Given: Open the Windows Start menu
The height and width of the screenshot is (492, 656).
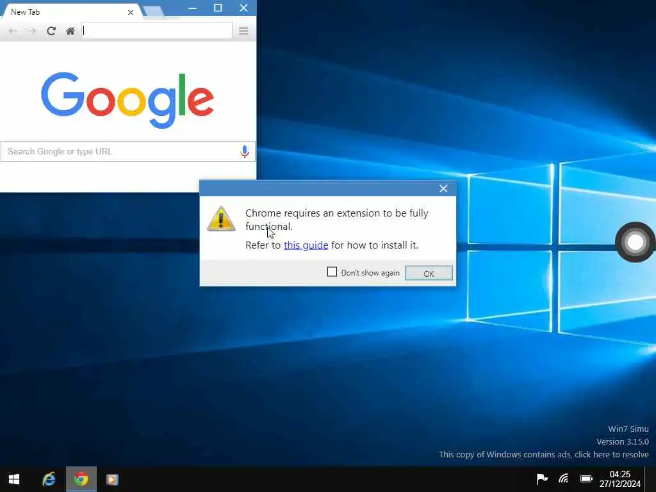Looking at the screenshot, I should (14, 479).
